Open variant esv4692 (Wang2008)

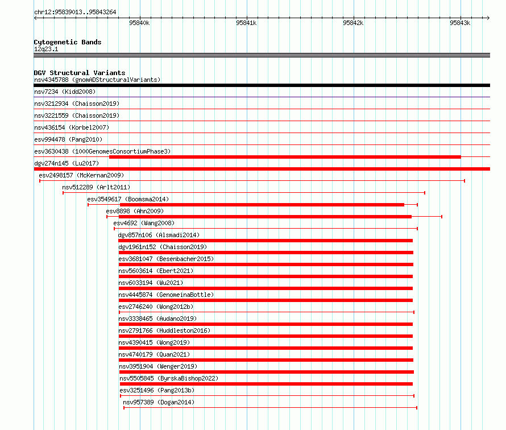click(x=144, y=223)
